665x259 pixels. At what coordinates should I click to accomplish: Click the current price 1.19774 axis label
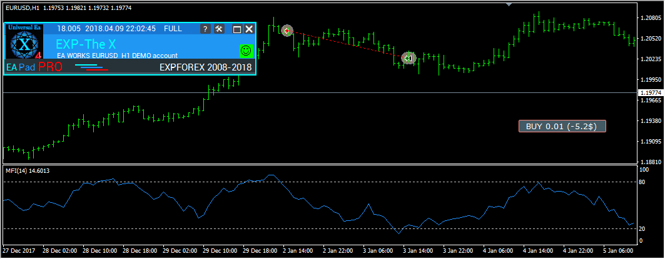pyautogui.click(x=650, y=92)
